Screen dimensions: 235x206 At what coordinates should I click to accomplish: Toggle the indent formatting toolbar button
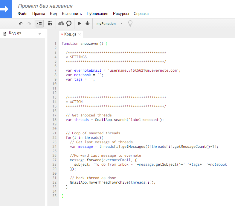click(x=39, y=24)
